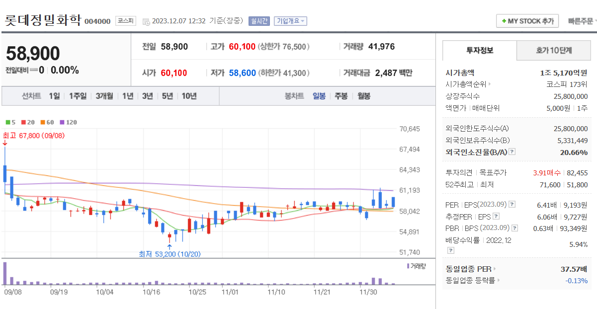597x309 pixels.
Task: Click the help icon next to PBR BPS(2023.09)
Action: [514, 228]
